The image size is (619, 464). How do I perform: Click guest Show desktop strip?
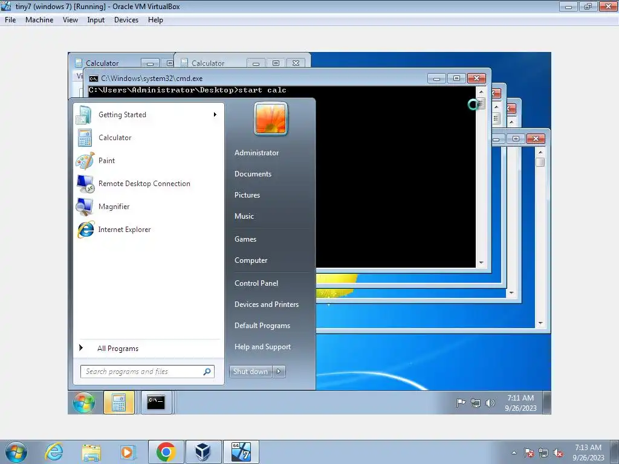pyautogui.click(x=546, y=402)
